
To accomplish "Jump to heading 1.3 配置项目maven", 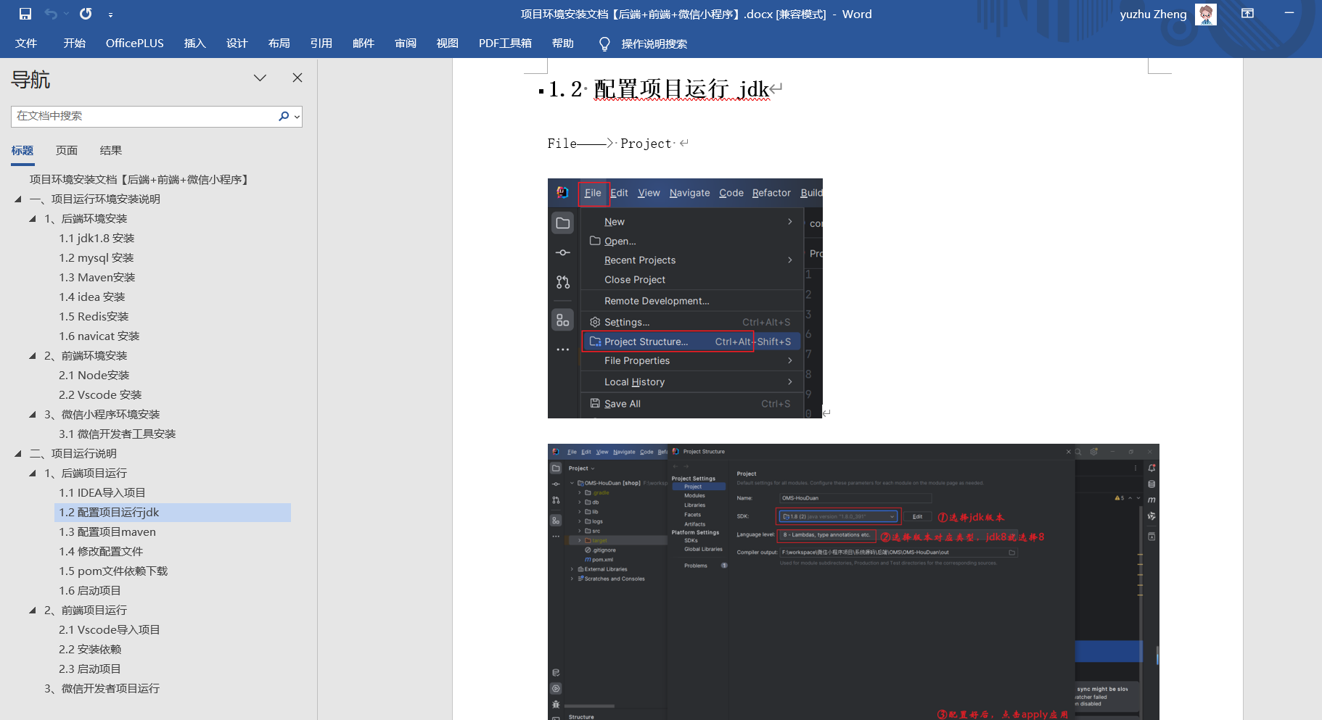I will pos(107,531).
